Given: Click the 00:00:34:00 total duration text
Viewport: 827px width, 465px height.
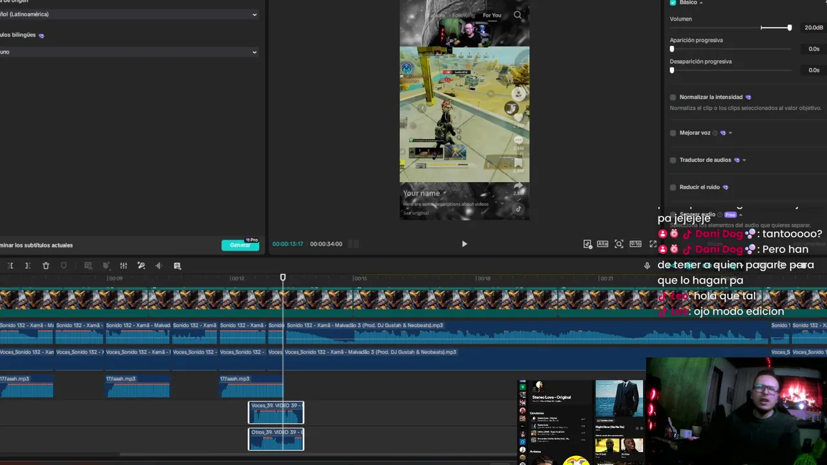Looking at the screenshot, I should point(326,244).
